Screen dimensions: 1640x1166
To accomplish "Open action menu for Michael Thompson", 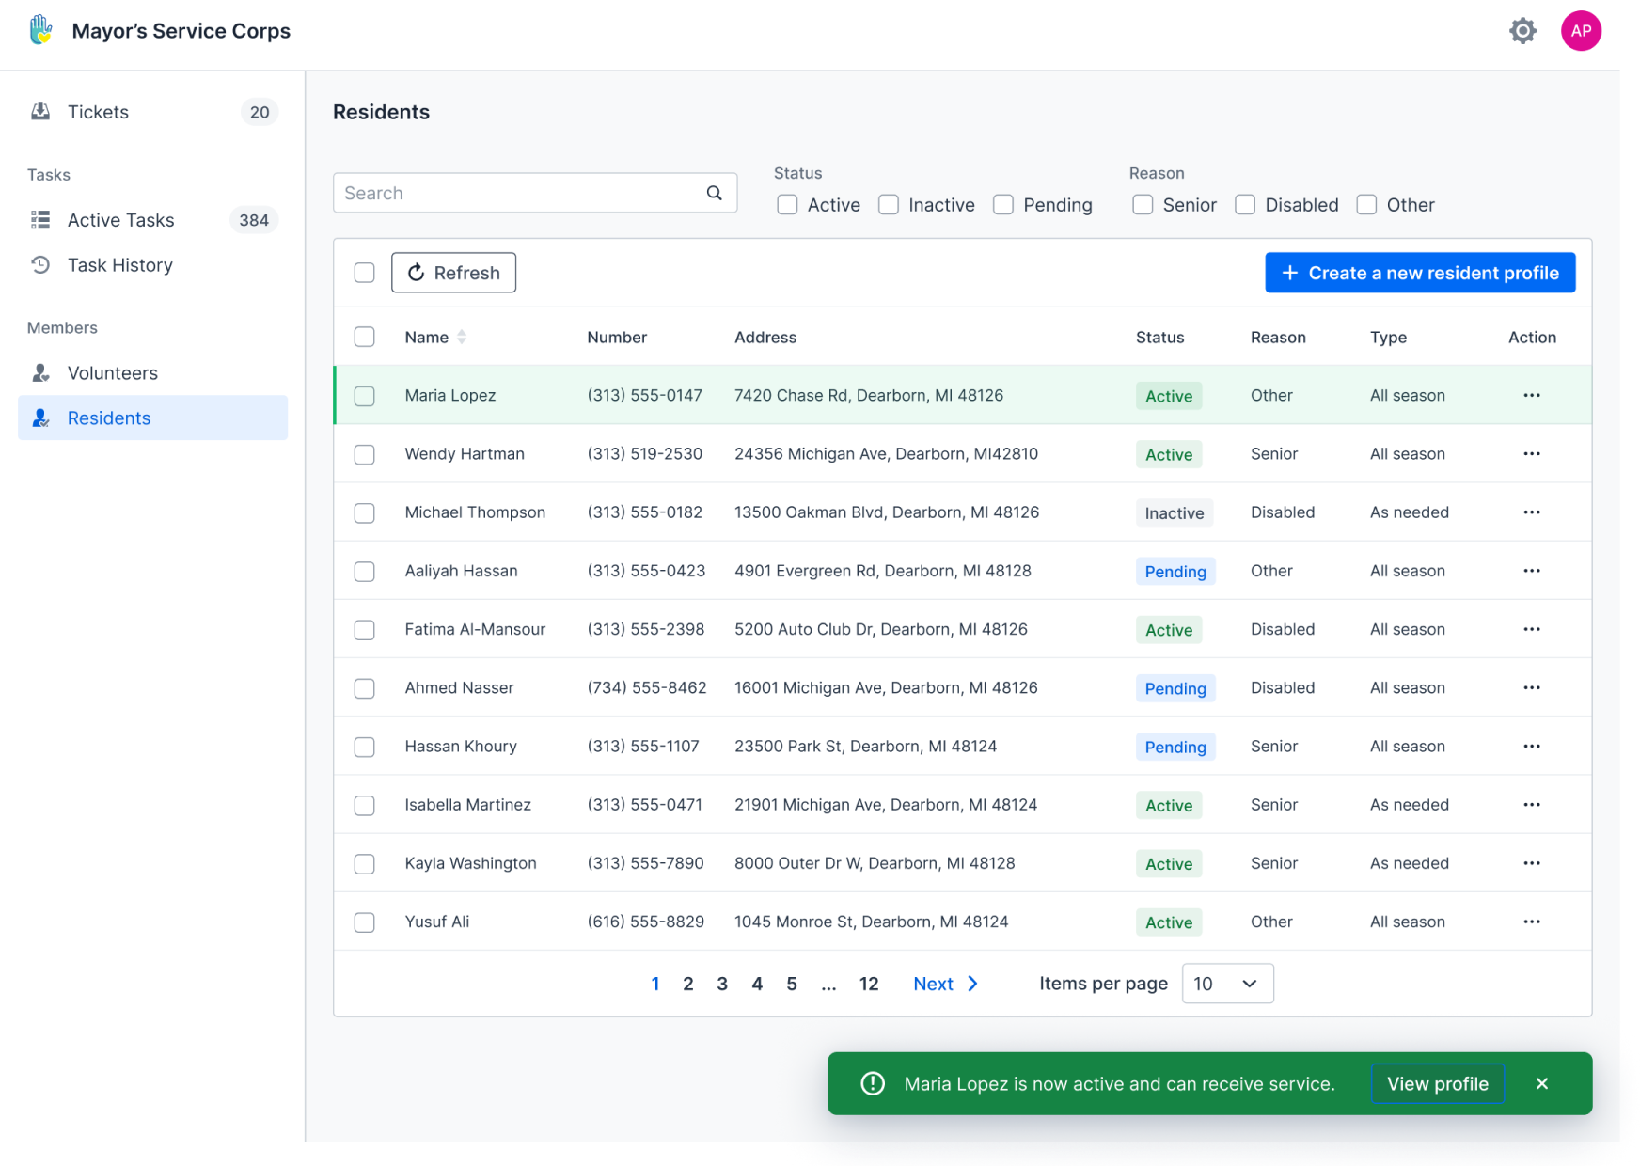I will click(1532, 512).
